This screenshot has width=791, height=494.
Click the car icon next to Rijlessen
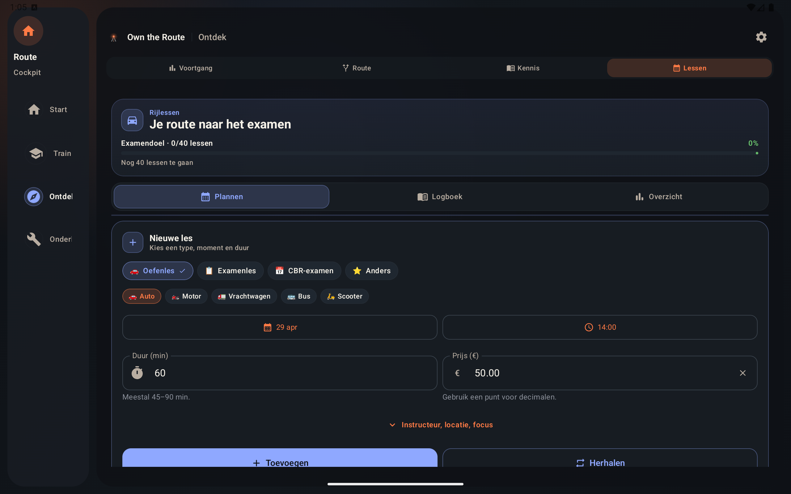[x=132, y=120]
